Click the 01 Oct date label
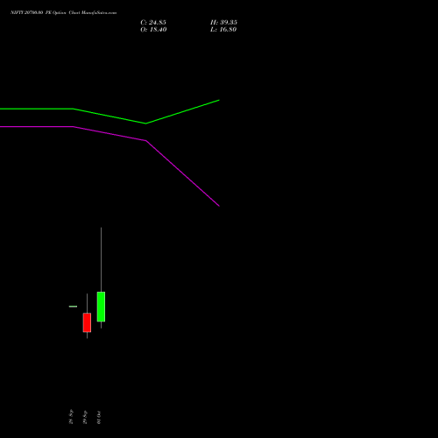Viewport: 438px width, 438px height. [99, 417]
